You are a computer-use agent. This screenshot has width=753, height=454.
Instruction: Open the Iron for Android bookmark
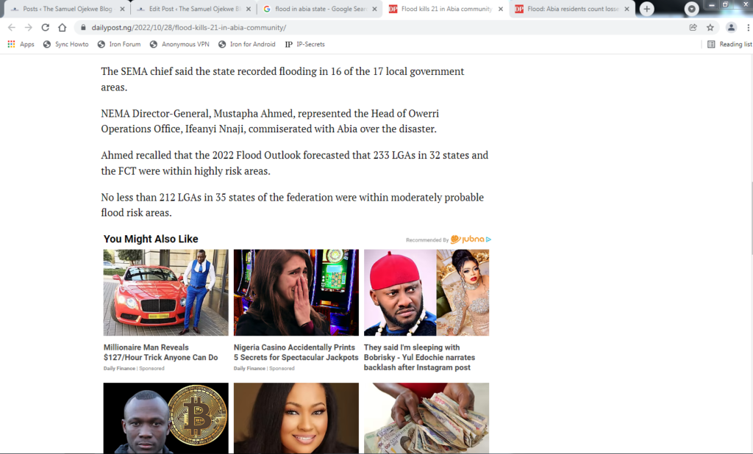pos(247,44)
